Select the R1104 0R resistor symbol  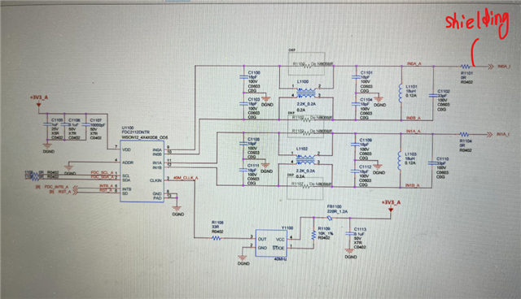[x=464, y=135]
